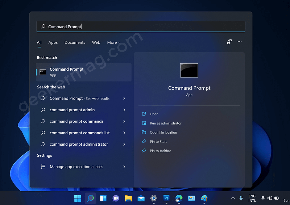Click the Wi-Fi tray icon
Image resolution: width=290 pixels, height=205 pixels.
click(x=263, y=198)
